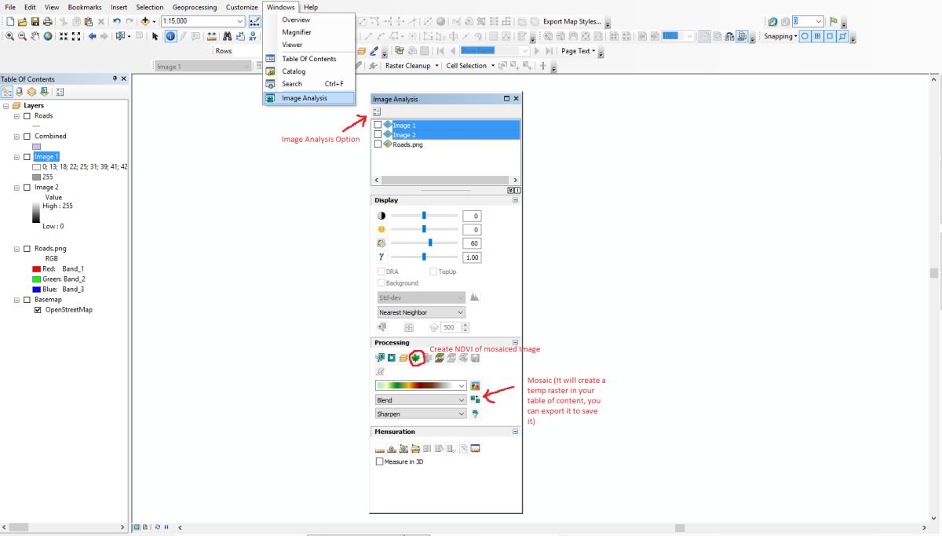Screen dimensions: 942x536
Task: Open the Geoprocessing menu
Action: point(195,7)
